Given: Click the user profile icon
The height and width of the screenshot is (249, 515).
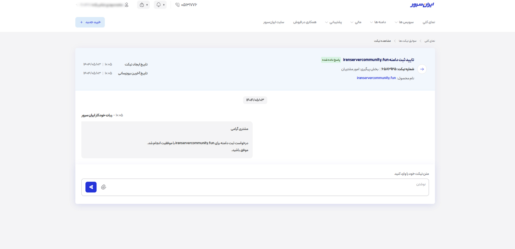Looking at the screenshot, I should (127, 5).
